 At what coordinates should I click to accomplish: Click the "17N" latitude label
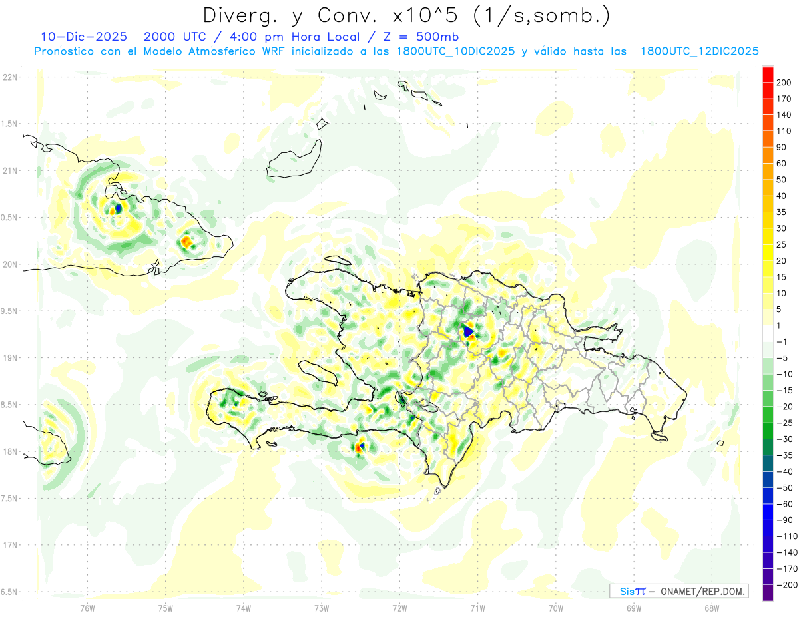click(x=9, y=545)
